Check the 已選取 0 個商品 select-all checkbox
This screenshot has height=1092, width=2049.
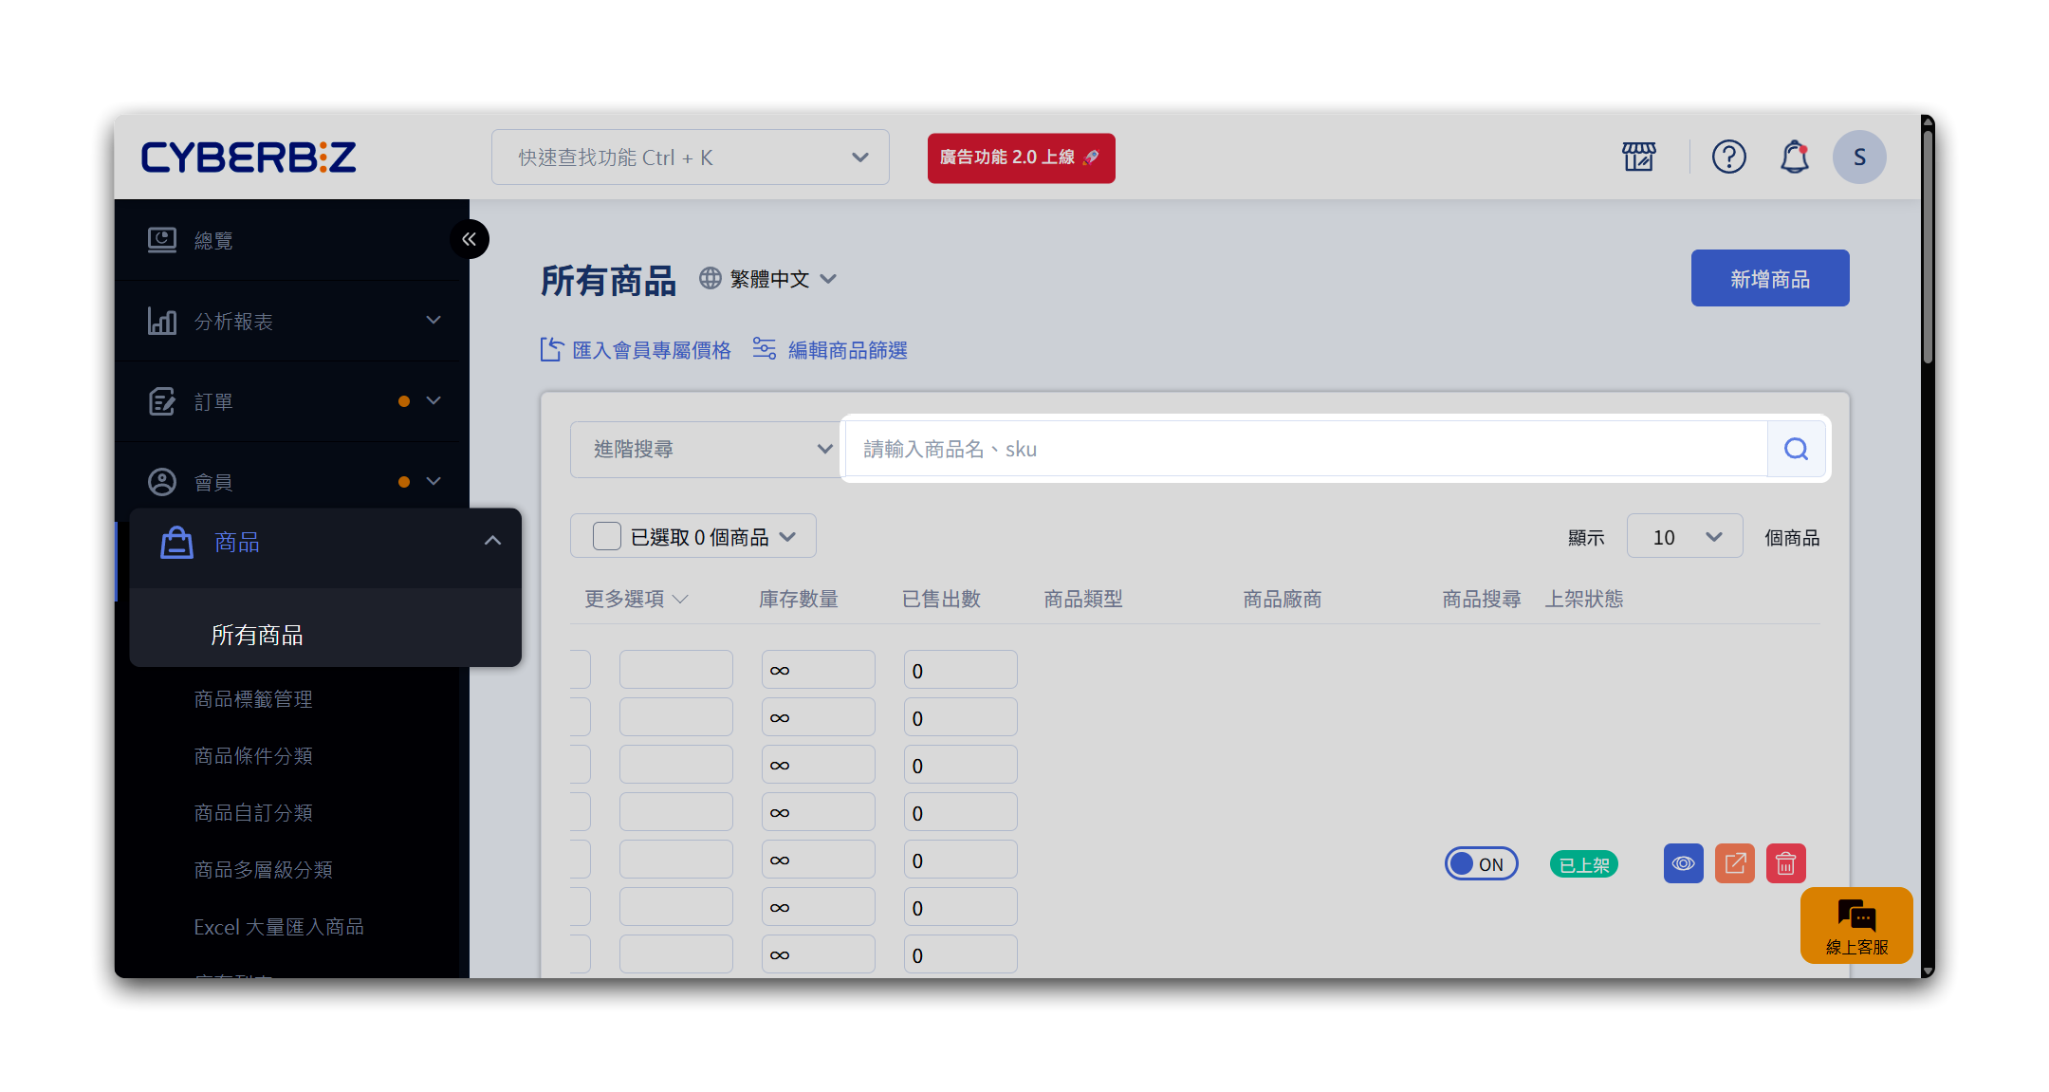(x=606, y=537)
